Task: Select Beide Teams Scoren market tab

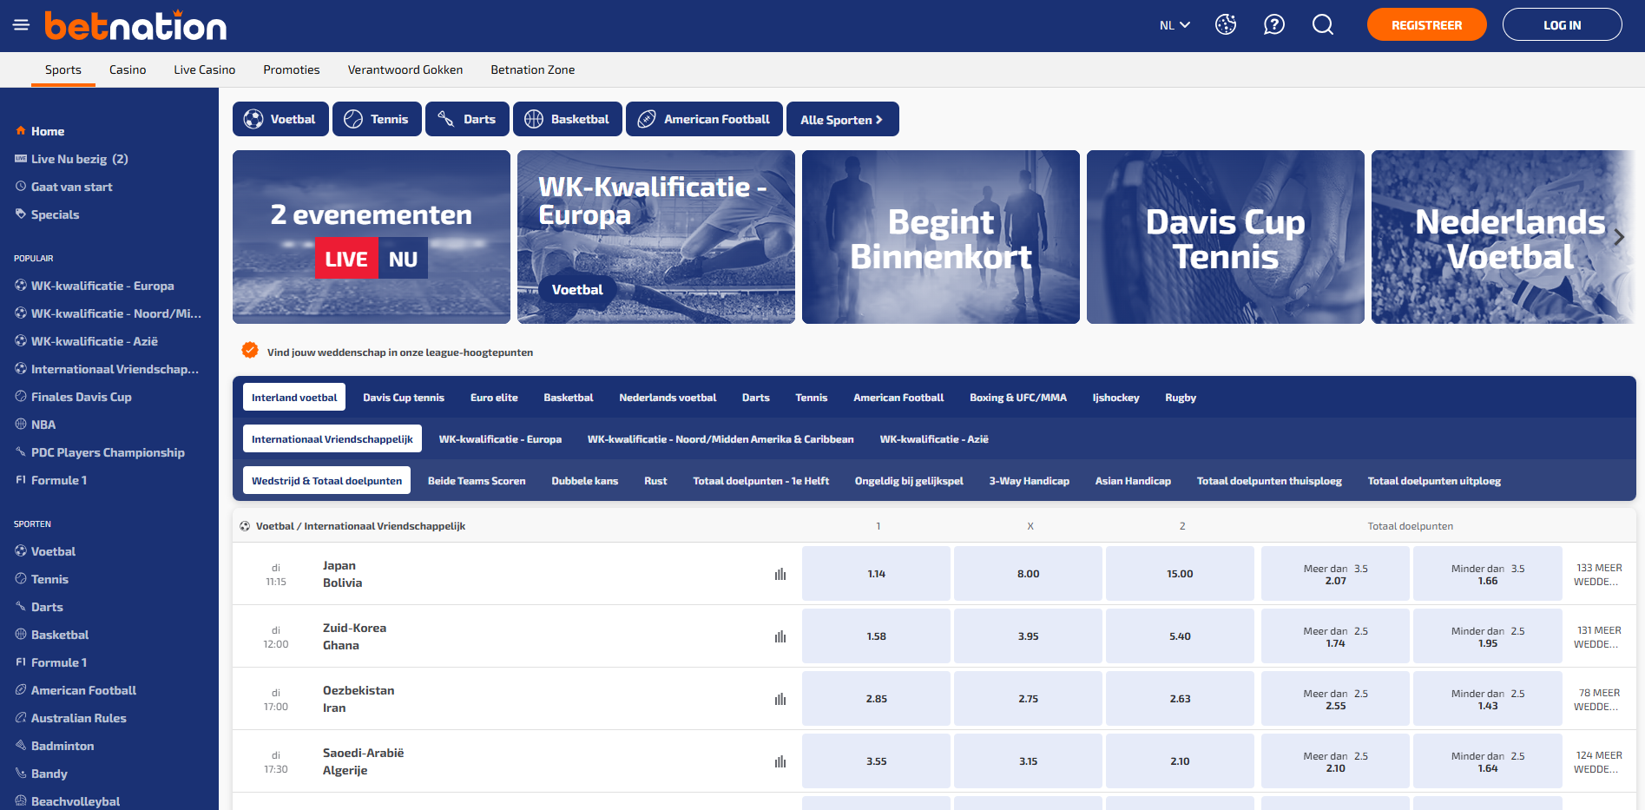Action: [x=477, y=481]
